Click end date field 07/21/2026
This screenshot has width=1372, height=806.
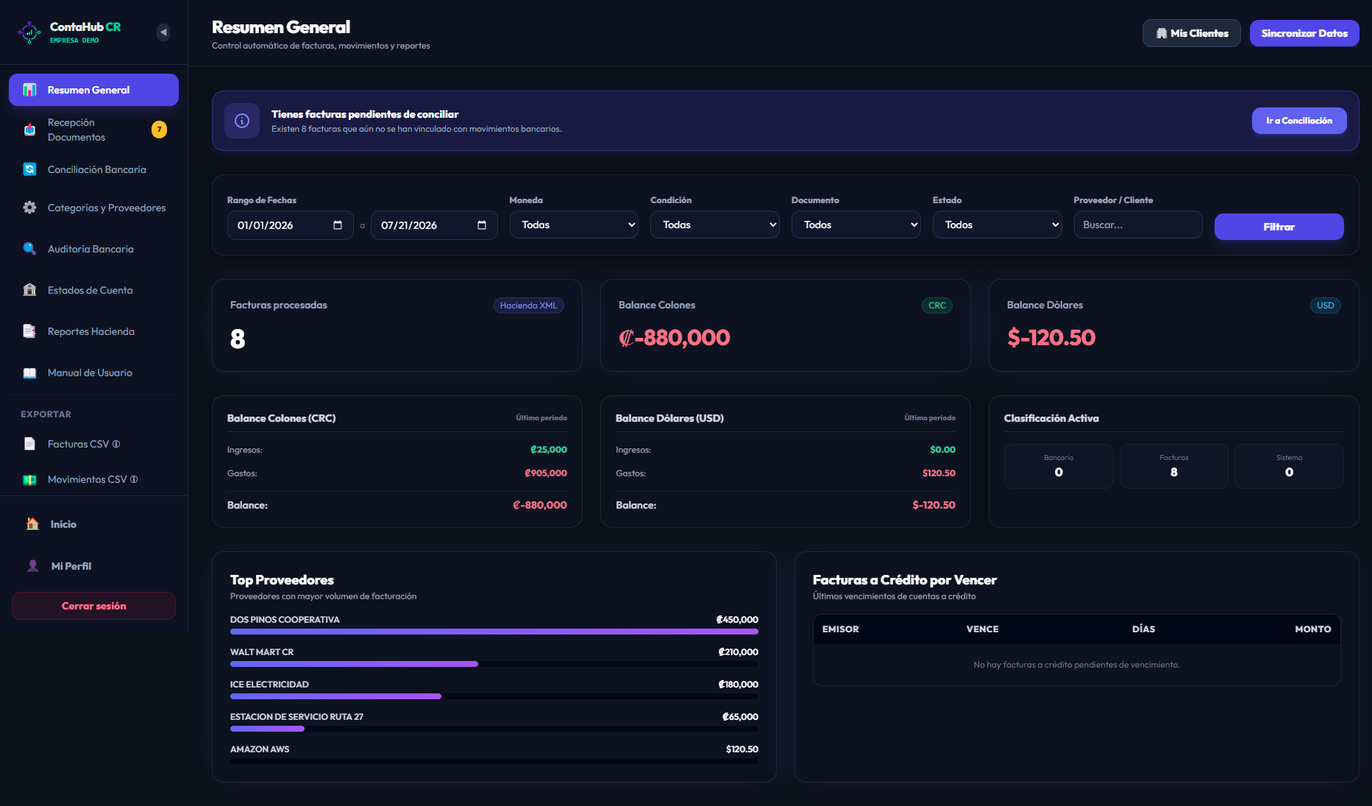[434, 225]
